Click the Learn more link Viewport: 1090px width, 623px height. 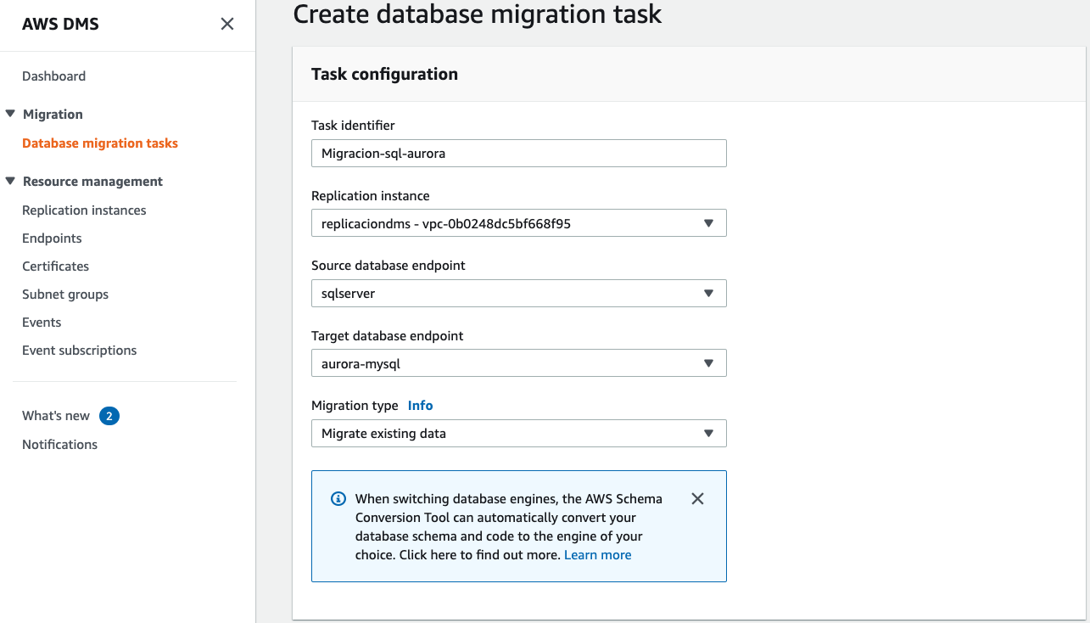pos(597,555)
